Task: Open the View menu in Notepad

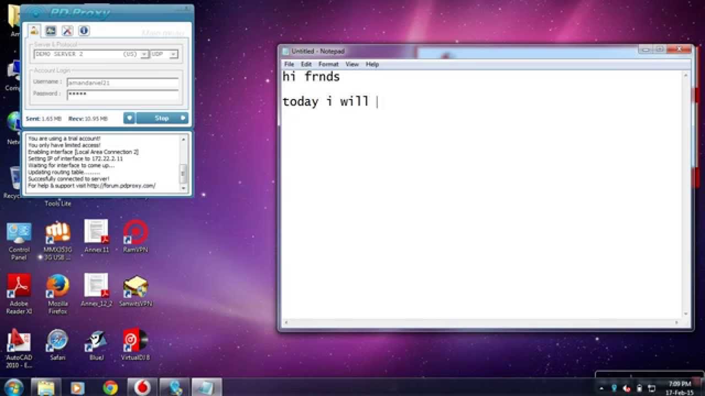Action: click(x=352, y=64)
